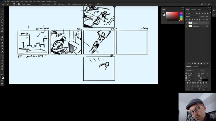Open the layer blend mode dropdown

click(192, 16)
